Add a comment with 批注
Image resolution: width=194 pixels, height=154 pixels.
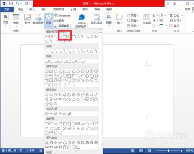click(x=119, y=19)
